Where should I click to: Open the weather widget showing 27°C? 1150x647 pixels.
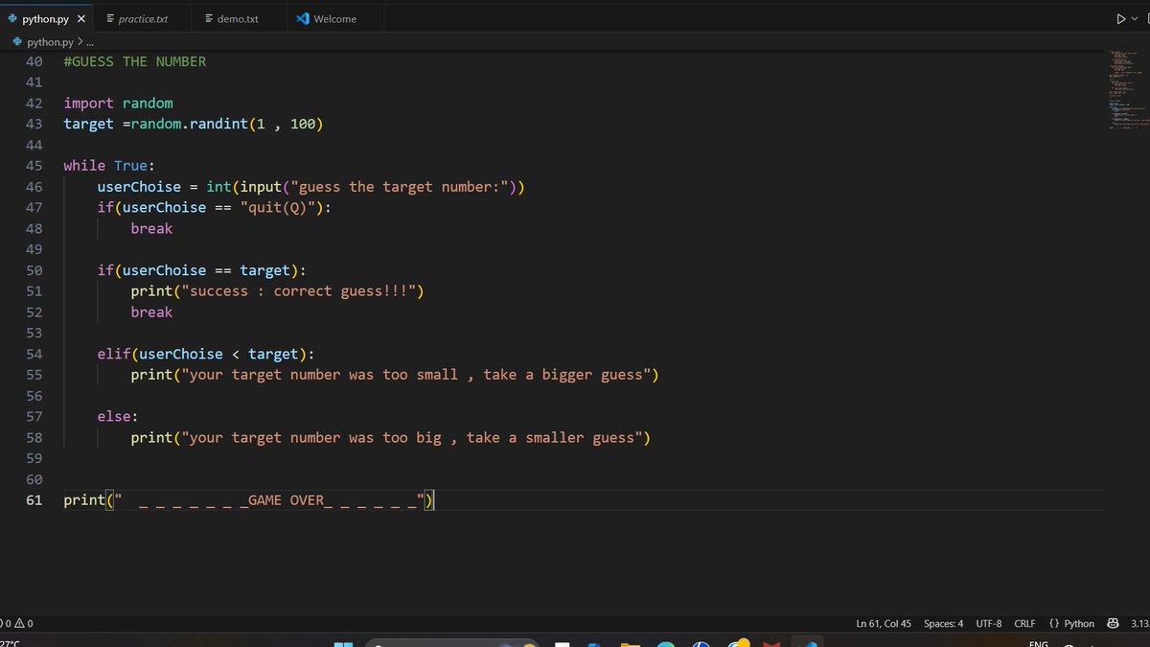(x=11, y=643)
